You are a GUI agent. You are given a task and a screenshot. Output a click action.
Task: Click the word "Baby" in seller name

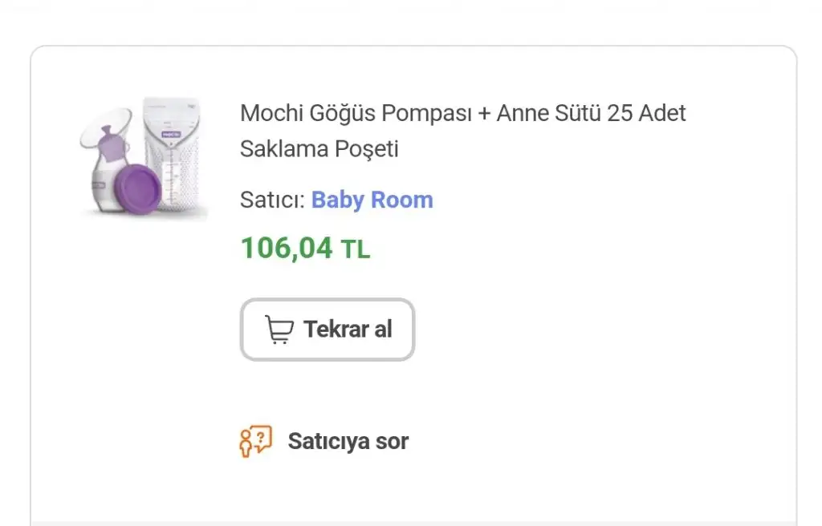coord(337,200)
